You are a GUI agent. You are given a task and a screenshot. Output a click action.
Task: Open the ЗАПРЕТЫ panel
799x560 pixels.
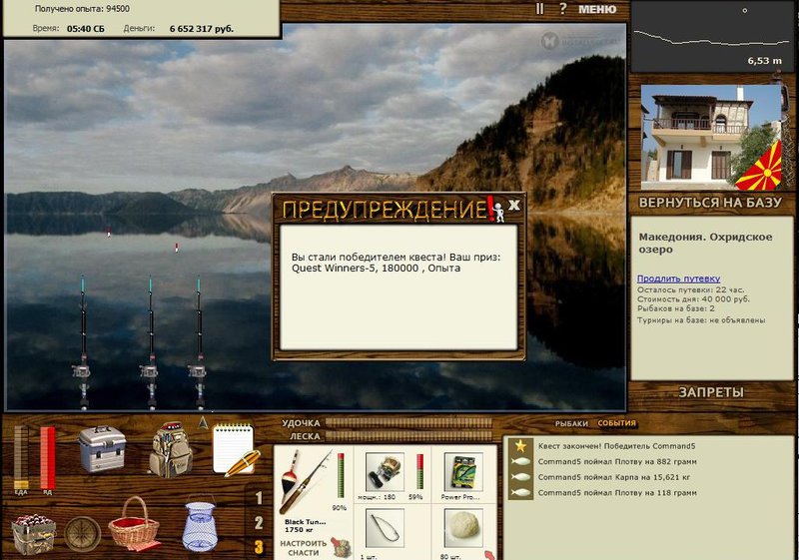click(711, 392)
